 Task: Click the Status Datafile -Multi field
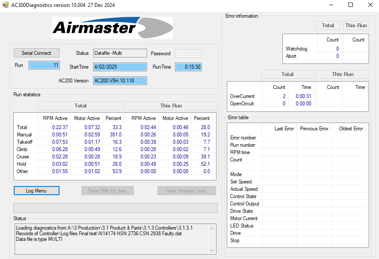coord(120,53)
